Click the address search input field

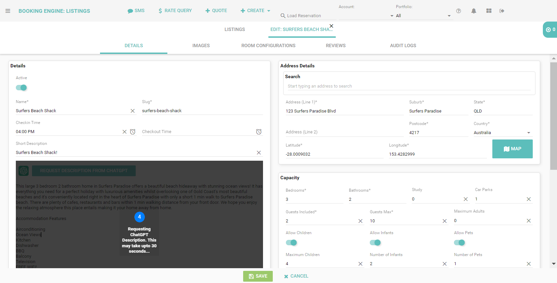[408, 86]
